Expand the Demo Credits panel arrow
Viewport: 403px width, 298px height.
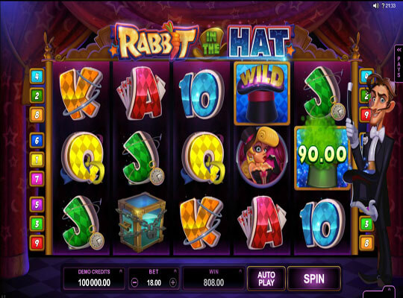pos(121,270)
